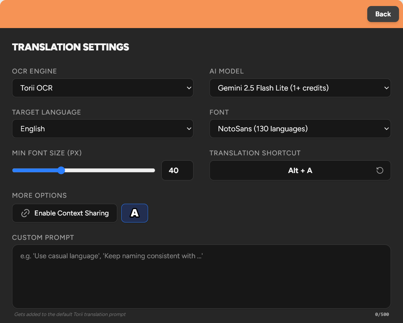Open the Target Language dropdown set to English

(103, 129)
